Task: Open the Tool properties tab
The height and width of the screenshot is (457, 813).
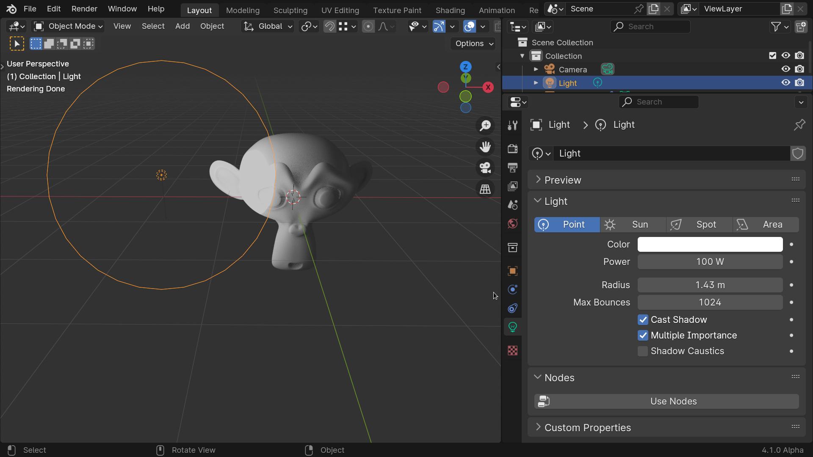Action: coord(512,125)
